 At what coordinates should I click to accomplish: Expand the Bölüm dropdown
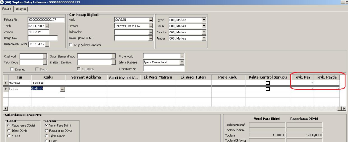[x=204, y=26]
